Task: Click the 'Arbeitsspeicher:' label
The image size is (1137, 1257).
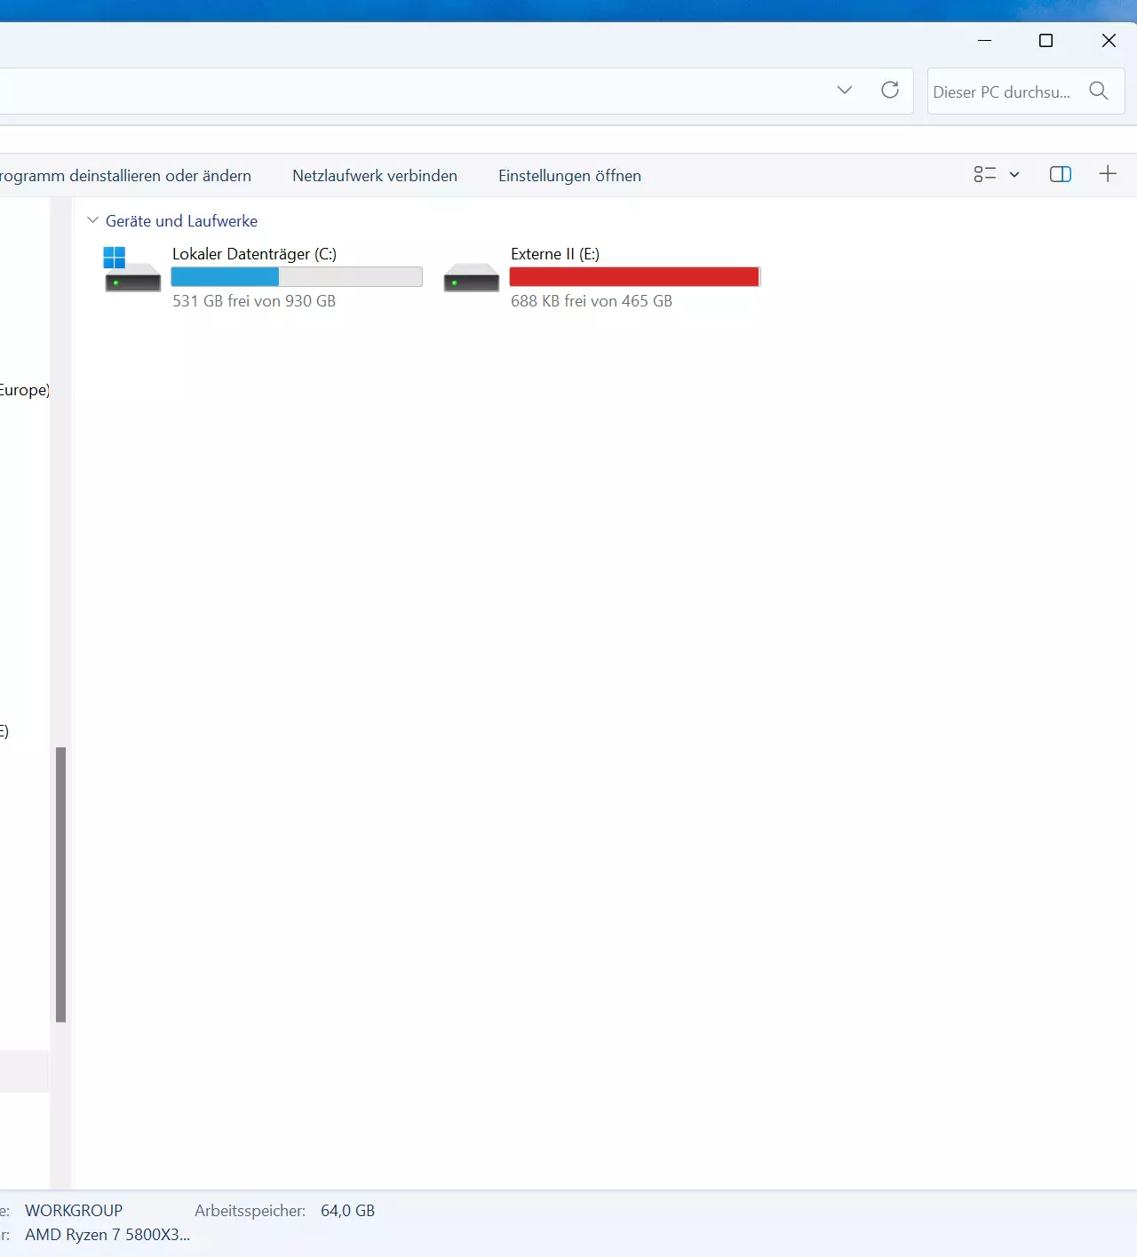Action: click(250, 1211)
